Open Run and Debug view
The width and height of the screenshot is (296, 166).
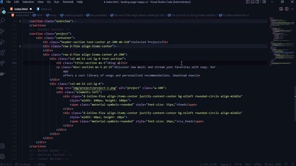3,42
